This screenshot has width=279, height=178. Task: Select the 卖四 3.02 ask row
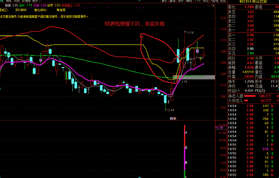(x=254, y=17)
